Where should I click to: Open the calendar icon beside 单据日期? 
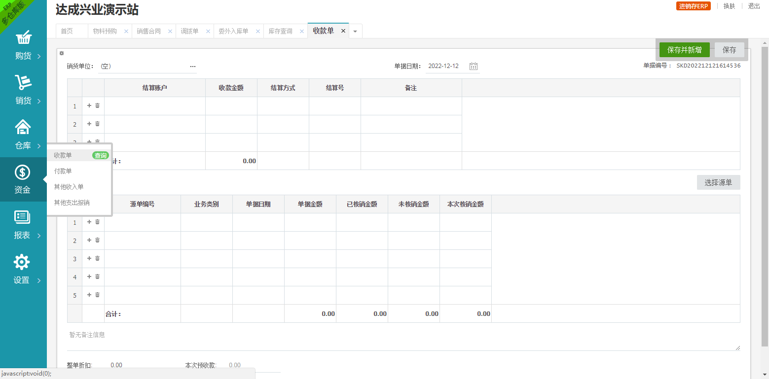474,66
